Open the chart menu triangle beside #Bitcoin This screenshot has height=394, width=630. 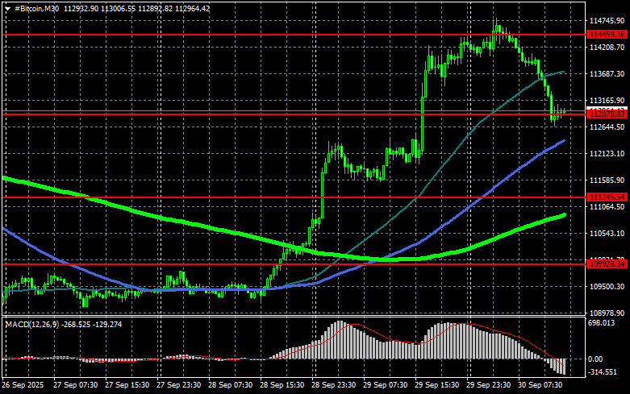pyautogui.click(x=7, y=8)
